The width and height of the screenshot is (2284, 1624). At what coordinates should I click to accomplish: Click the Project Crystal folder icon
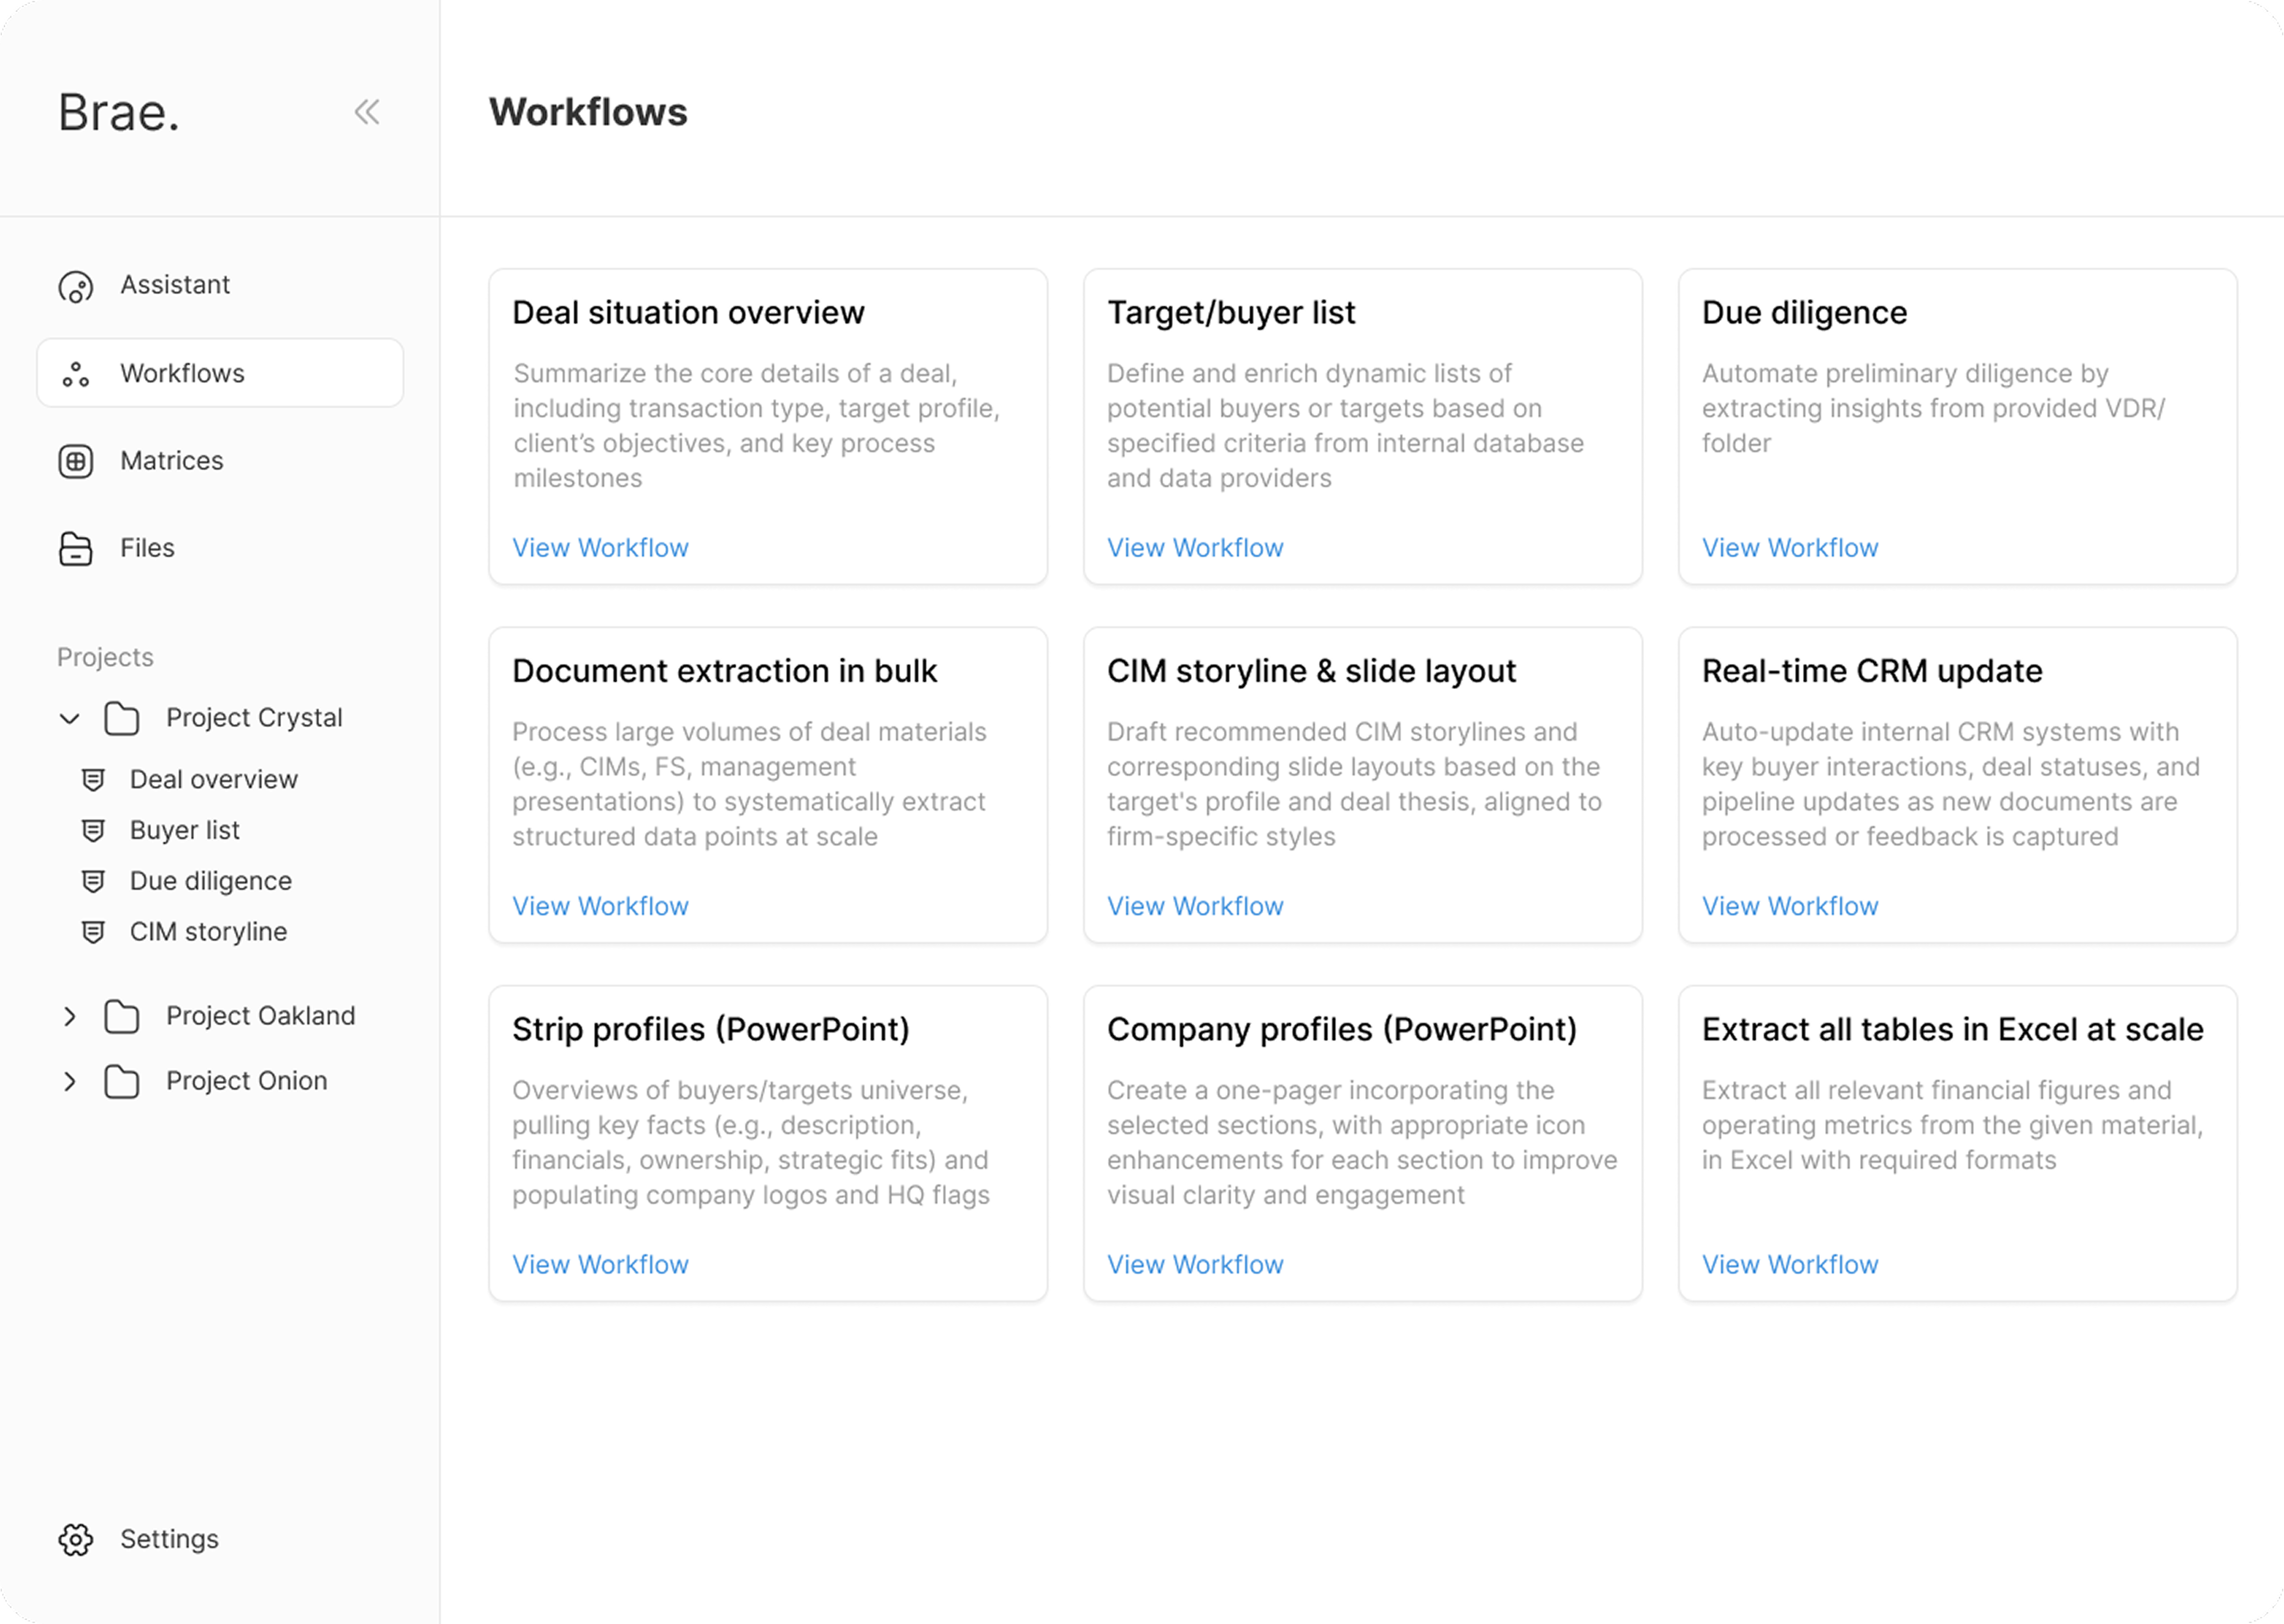pos(122,718)
